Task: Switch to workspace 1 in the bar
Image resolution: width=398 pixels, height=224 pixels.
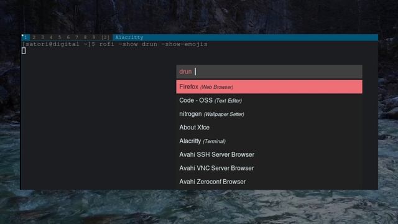Action: [25, 37]
